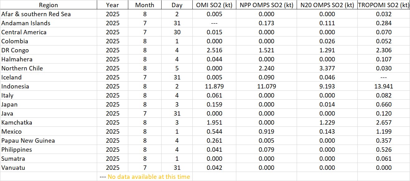Click the Month column header

[145, 5]
